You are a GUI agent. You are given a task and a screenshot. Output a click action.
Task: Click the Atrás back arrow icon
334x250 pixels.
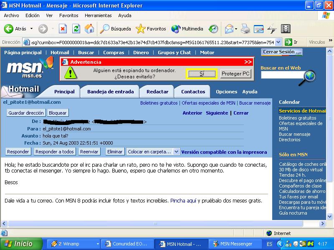pyautogui.click(x=9, y=29)
